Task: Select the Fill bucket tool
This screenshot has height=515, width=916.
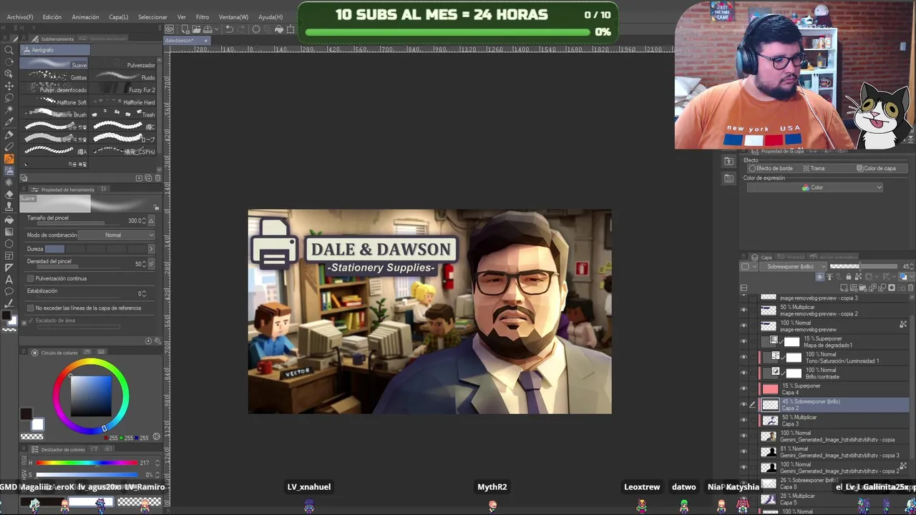Action: 9,220
